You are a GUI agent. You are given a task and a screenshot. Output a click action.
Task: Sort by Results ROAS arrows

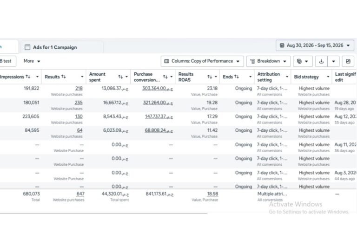tap(210, 77)
